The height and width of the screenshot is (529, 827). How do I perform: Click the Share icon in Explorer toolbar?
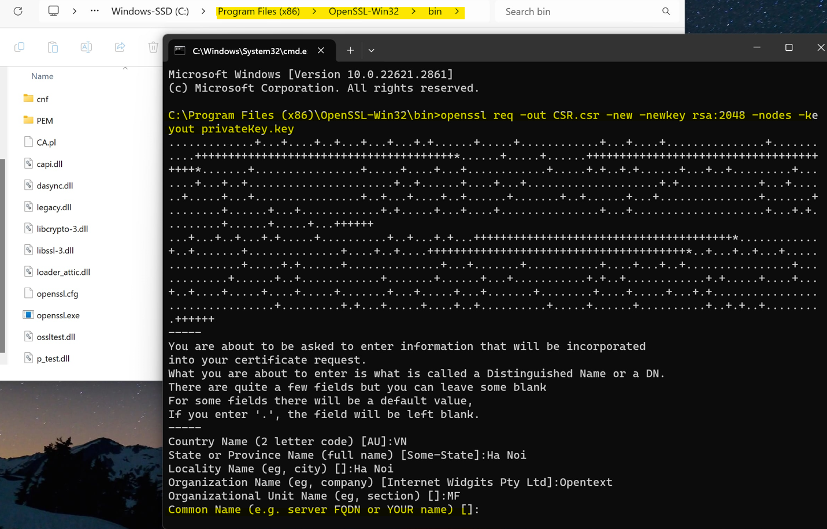(x=120, y=47)
